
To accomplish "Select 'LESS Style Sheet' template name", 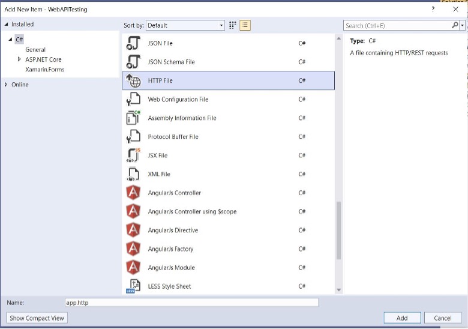I will pos(170,286).
